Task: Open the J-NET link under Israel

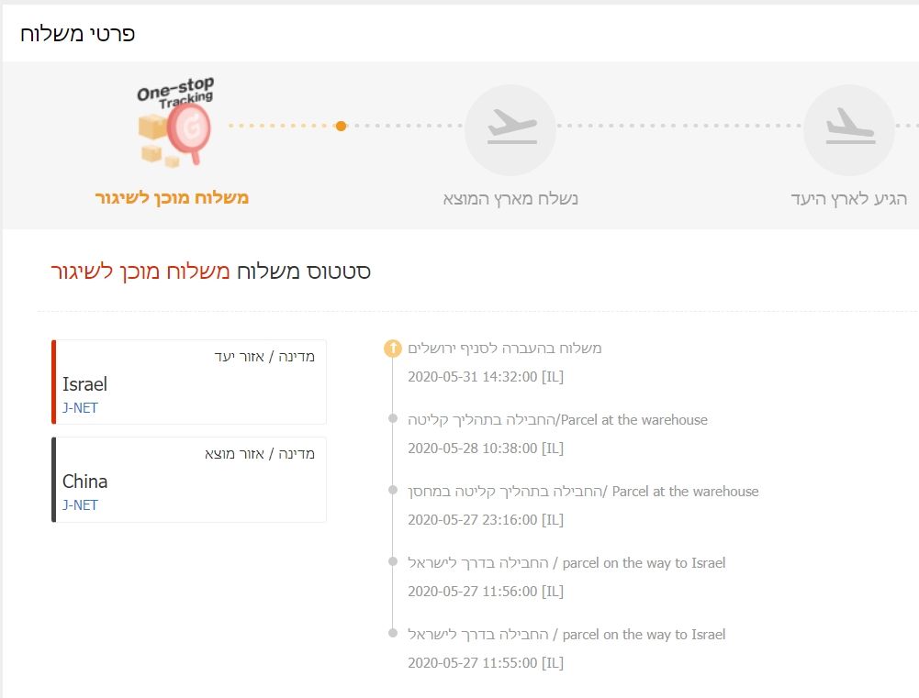Action: pos(80,407)
